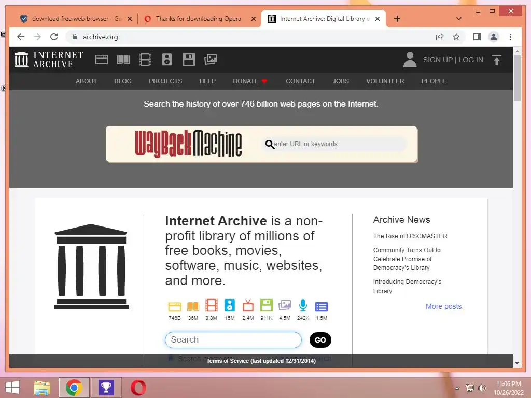Open Windows Start button

pyautogui.click(x=12, y=388)
